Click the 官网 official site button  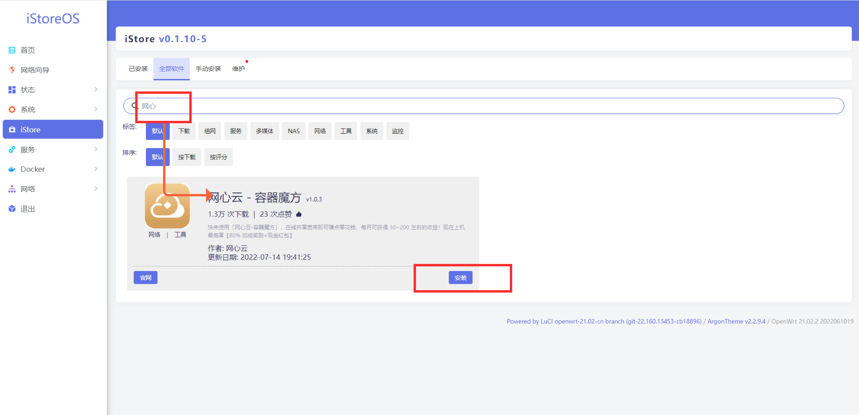click(x=146, y=277)
